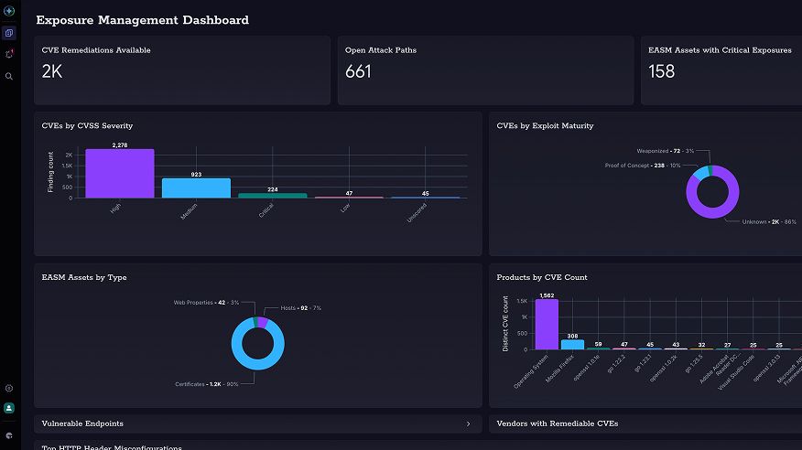Click the Distinct CVE count axis title
The height and width of the screenshot is (450, 802).
pyautogui.click(x=505, y=324)
